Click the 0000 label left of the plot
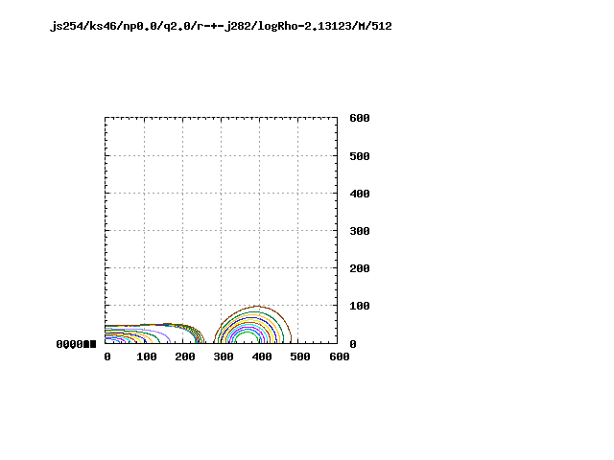This screenshot has width=614, height=460. tap(76, 344)
